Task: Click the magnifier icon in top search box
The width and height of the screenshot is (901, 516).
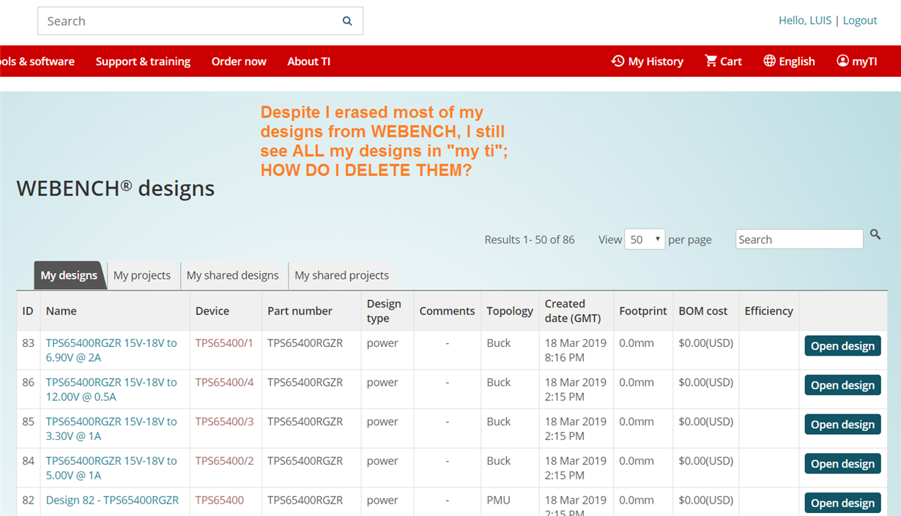Action: pyautogui.click(x=347, y=21)
